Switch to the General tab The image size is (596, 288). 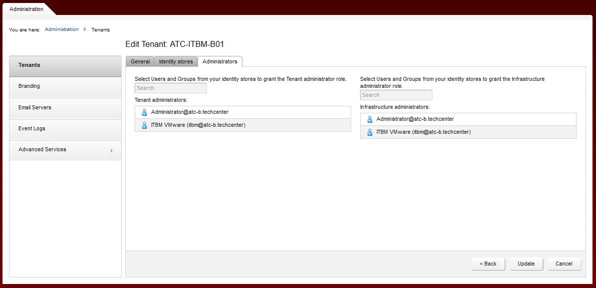click(140, 61)
